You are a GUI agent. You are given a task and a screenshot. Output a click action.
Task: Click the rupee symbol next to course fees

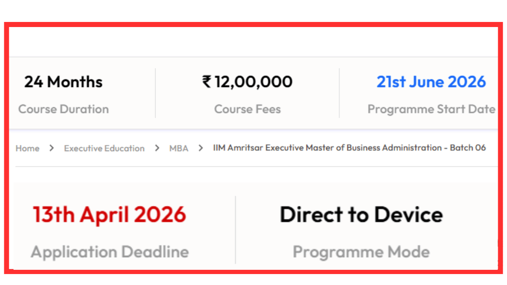[x=207, y=81]
